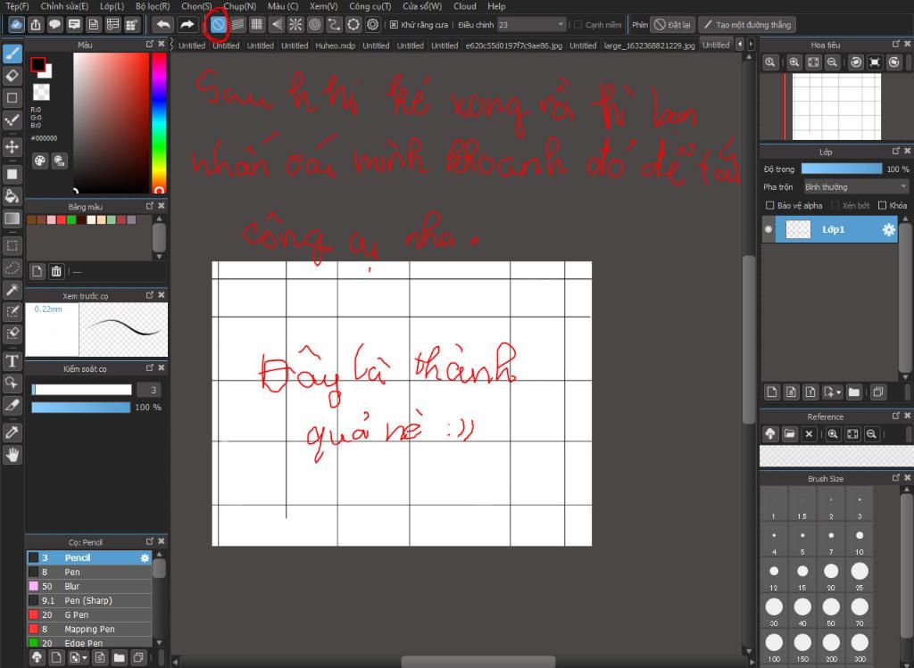Select Blur brush in list
The height and width of the screenshot is (668, 914).
click(x=89, y=587)
